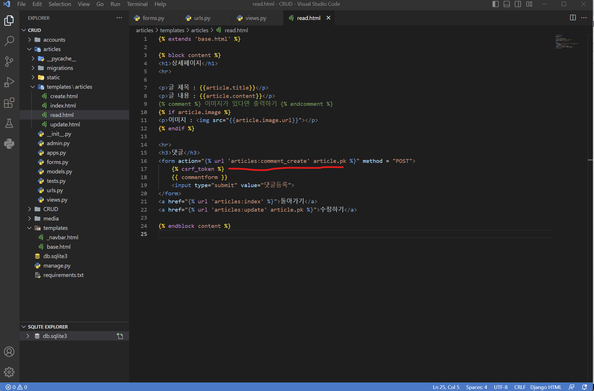
Task: Open the Accounts menu icon
Action: (9, 352)
